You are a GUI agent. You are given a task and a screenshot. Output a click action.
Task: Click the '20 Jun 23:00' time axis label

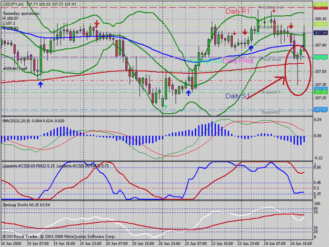point(170,244)
